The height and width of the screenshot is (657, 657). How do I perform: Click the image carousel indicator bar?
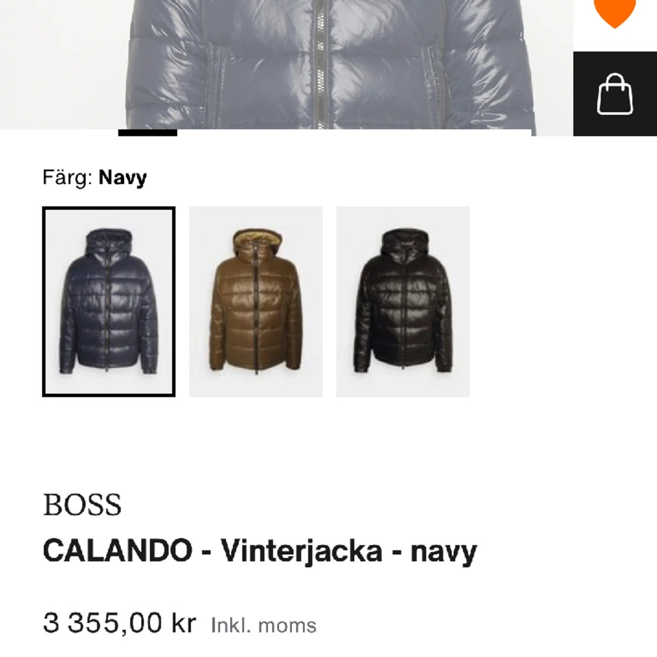tap(147, 134)
